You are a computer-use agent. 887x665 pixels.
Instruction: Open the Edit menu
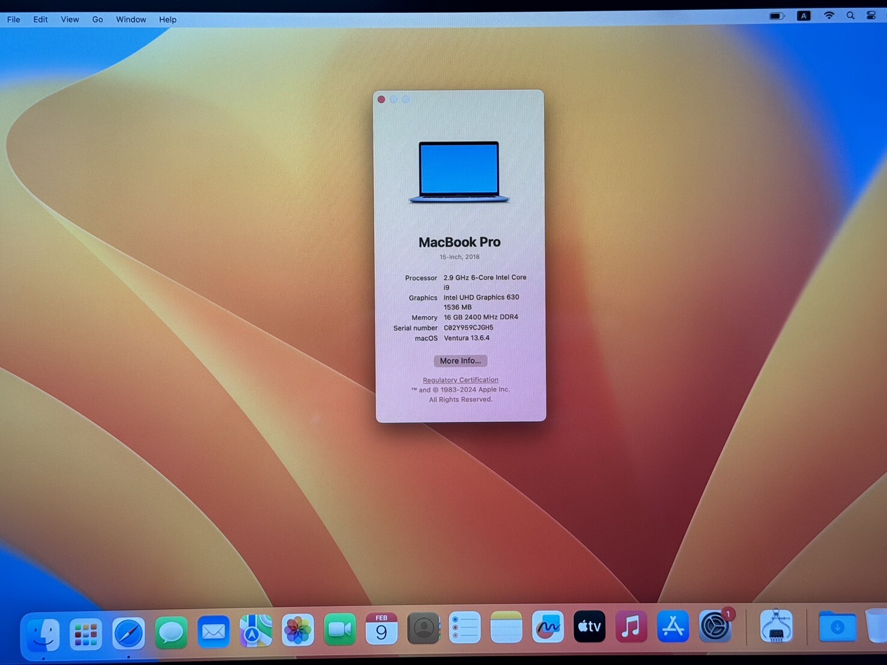click(x=40, y=20)
